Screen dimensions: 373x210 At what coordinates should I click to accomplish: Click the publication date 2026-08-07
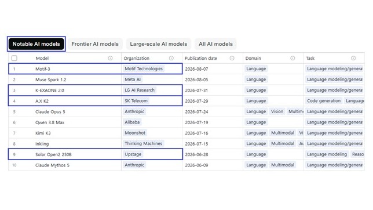pyautogui.click(x=196, y=69)
